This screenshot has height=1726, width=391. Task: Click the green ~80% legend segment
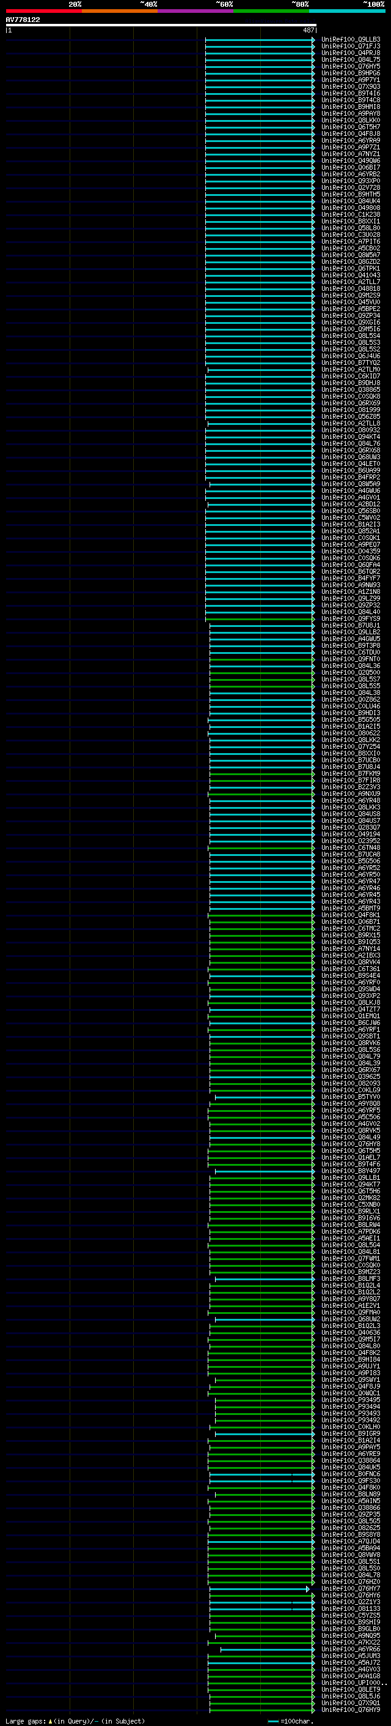[x=271, y=11]
